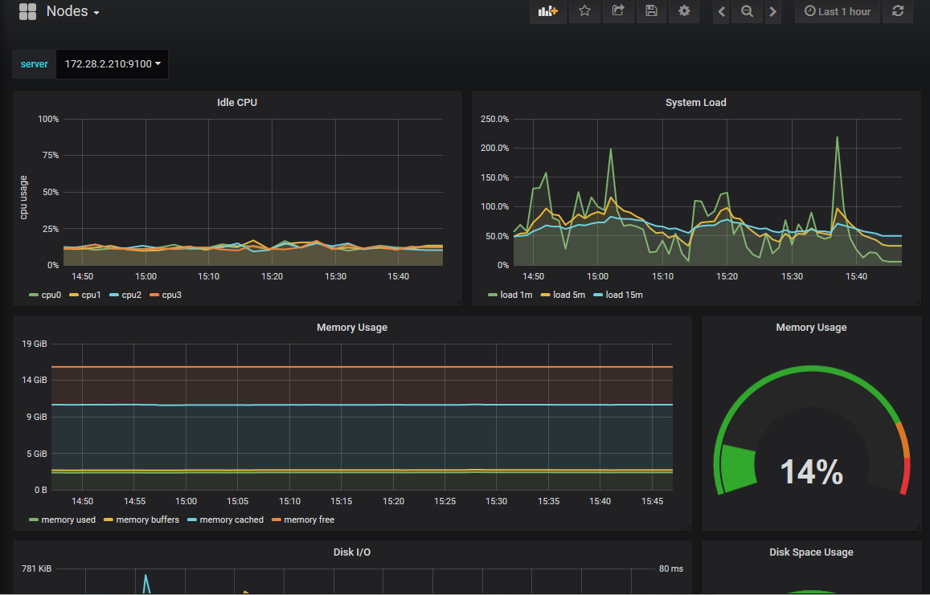Click the Disk Space Usage panel title

point(811,552)
